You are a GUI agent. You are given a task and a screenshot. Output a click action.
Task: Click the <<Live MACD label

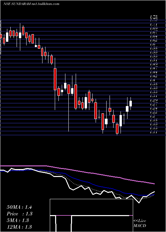(140, 223)
